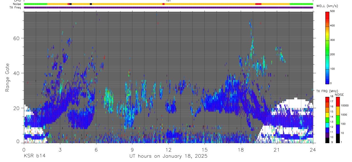The image size is (352, 162).
Task: Click the Noise bar's green segment before hour 2
Action: click(x=36, y=4)
